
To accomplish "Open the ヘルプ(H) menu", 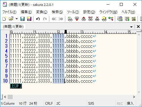I will pyautogui.click(x=128, y=12).
